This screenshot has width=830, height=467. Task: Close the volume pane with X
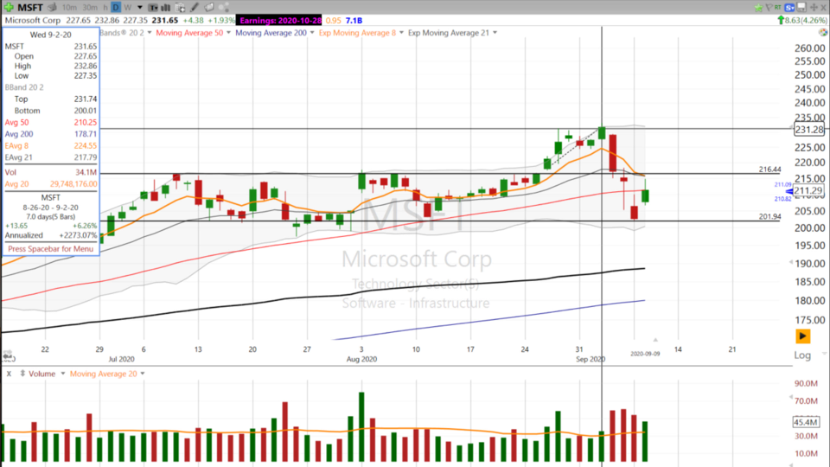8,373
